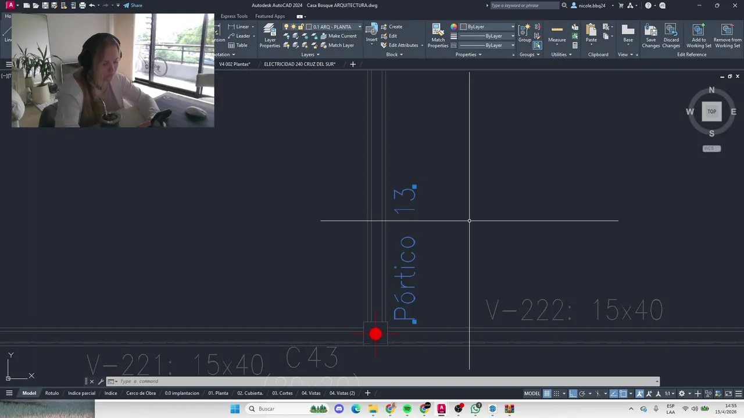Click the Clean Screen icon
The height and width of the screenshot is (418, 744).
tap(728, 393)
